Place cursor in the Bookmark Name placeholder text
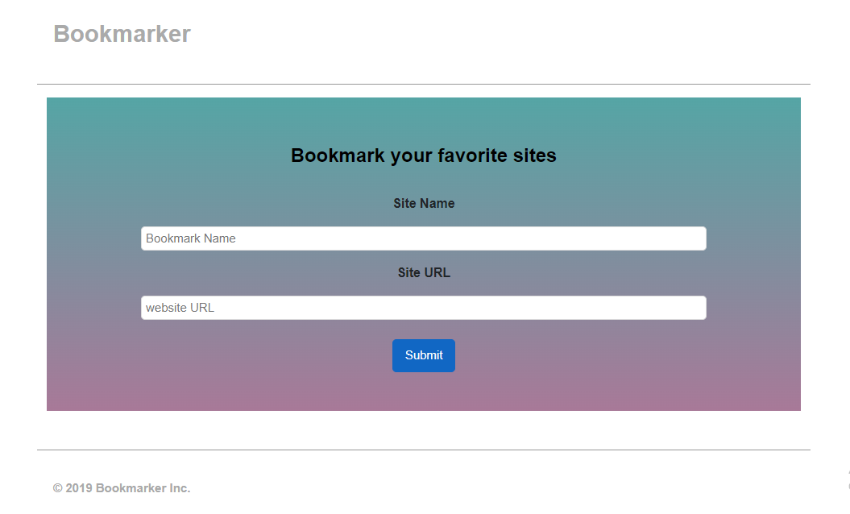Viewport: 850px width, 514px height. (x=189, y=238)
